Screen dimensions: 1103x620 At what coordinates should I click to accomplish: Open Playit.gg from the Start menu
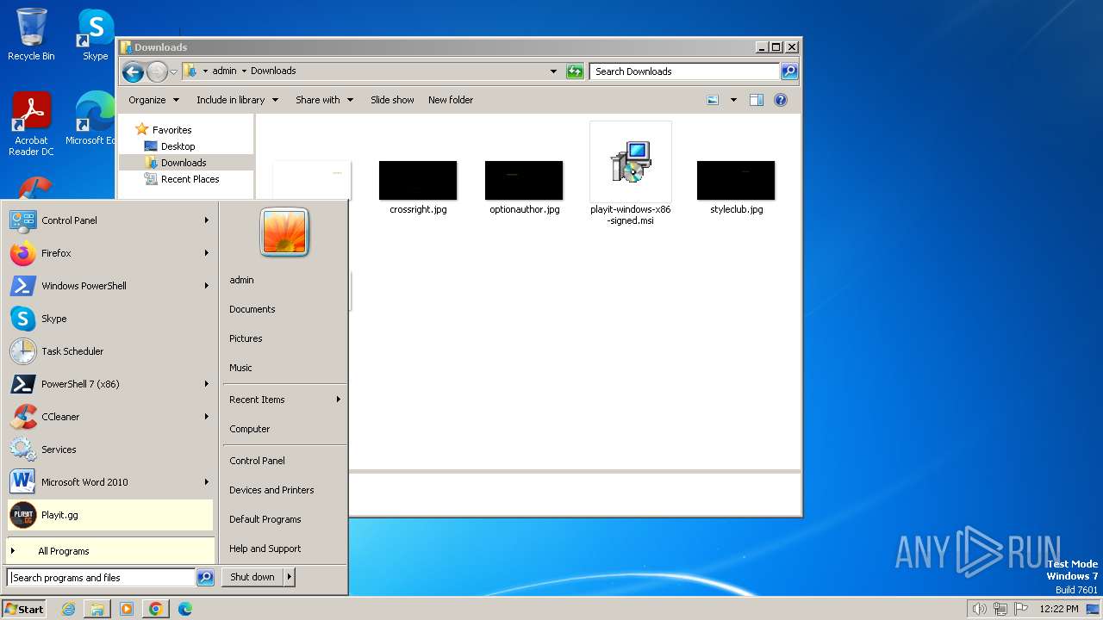110,515
